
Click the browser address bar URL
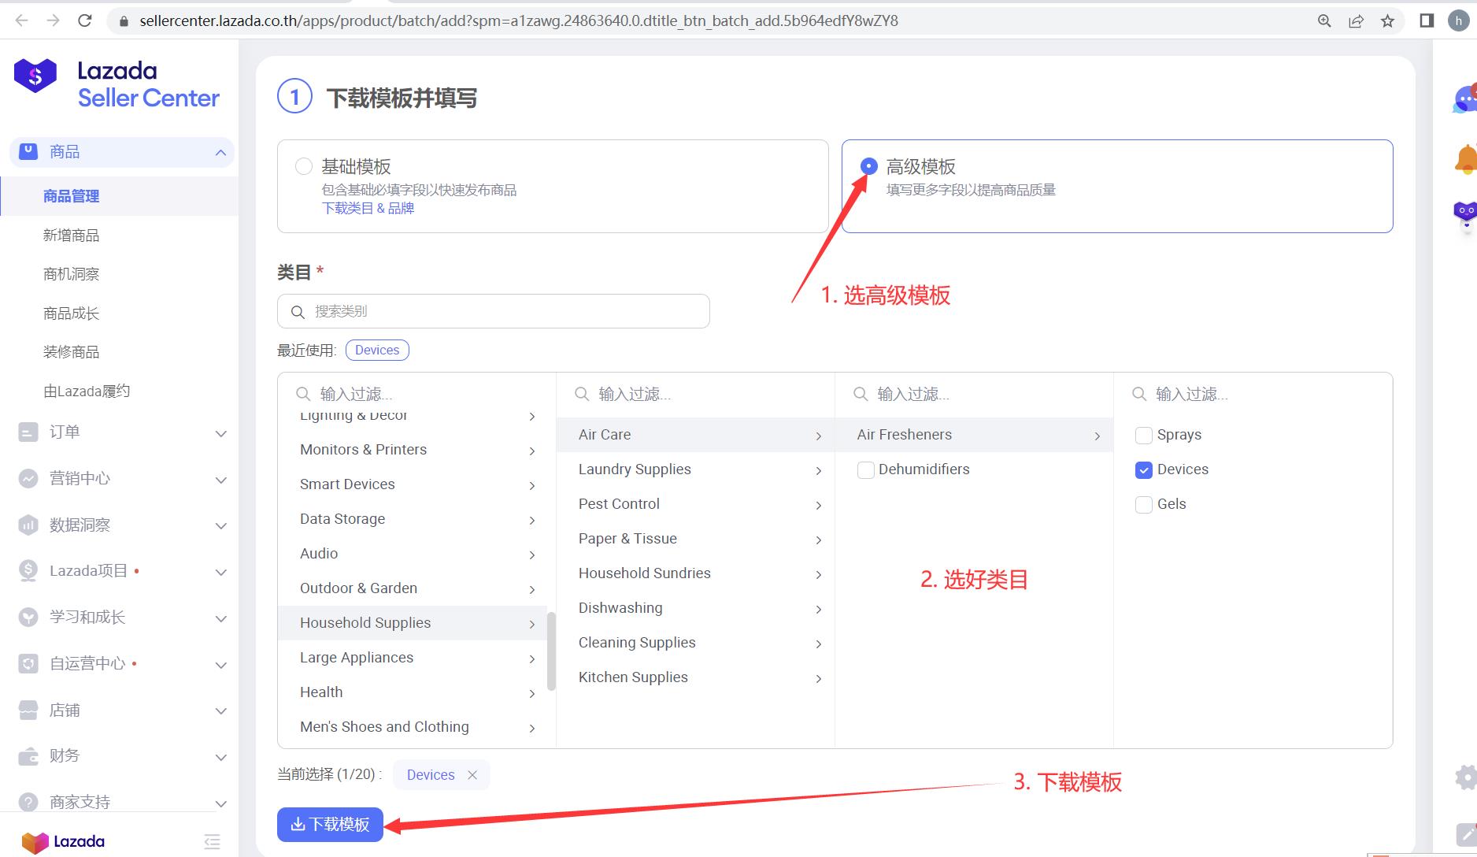pos(519,21)
